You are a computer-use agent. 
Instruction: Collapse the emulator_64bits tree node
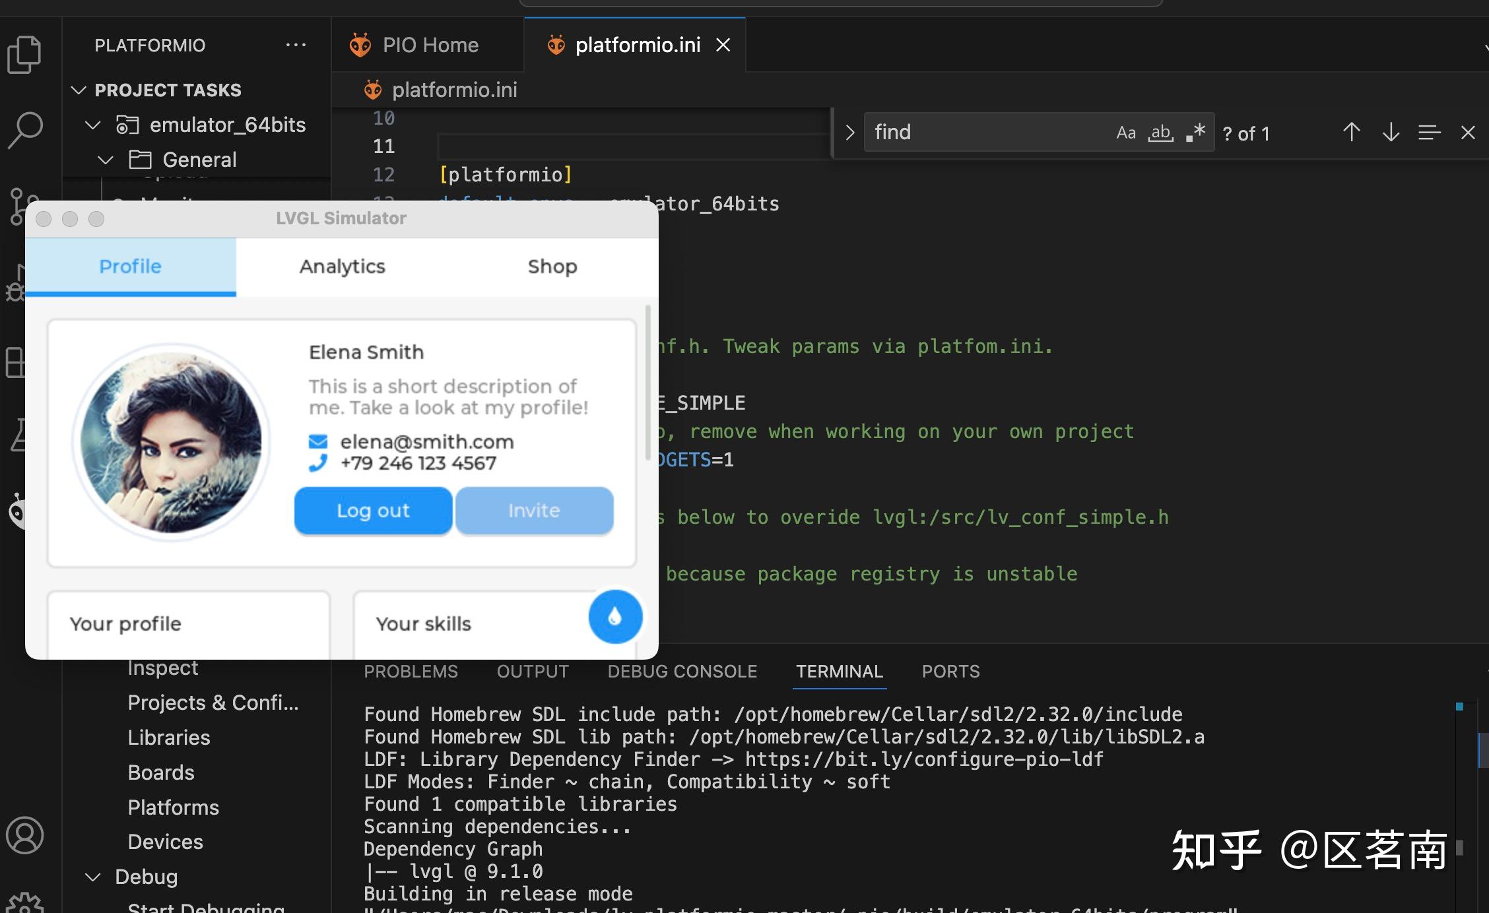(93, 125)
